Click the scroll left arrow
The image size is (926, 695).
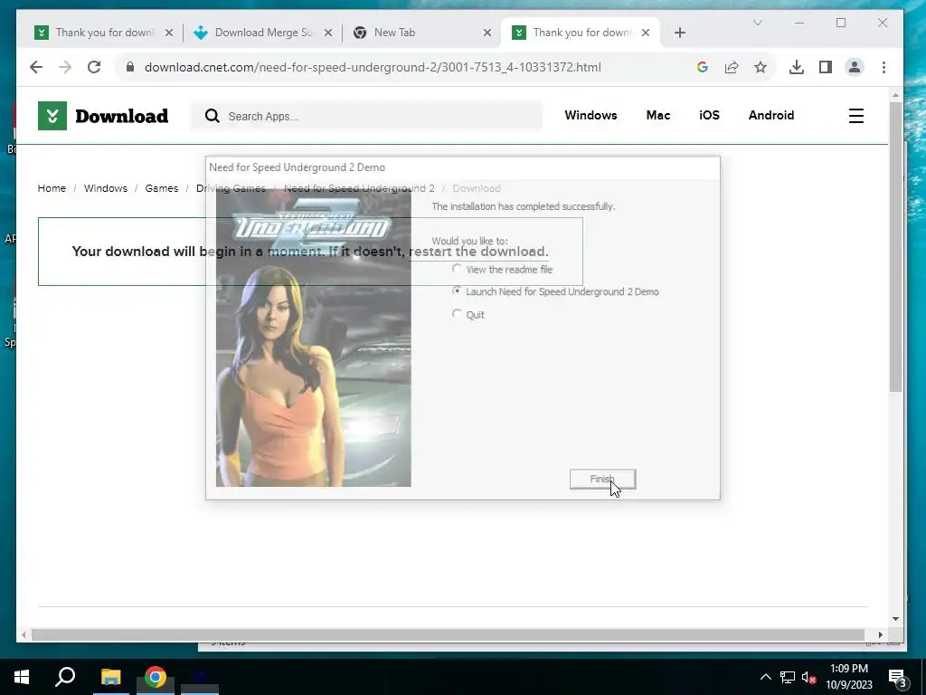point(23,634)
